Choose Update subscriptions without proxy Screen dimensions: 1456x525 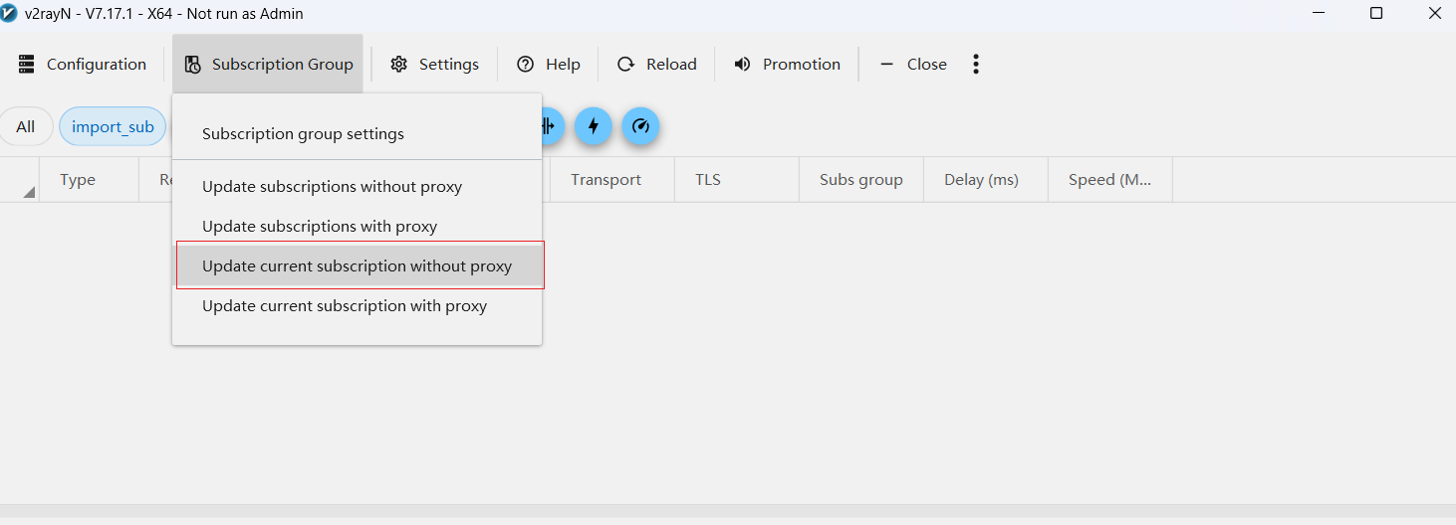pyautogui.click(x=332, y=187)
